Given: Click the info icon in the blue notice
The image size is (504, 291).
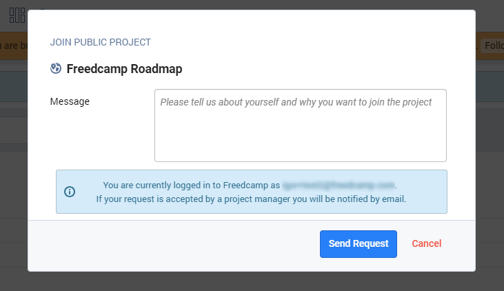Looking at the screenshot, I should pyautogui.click(x=70, y=192).
